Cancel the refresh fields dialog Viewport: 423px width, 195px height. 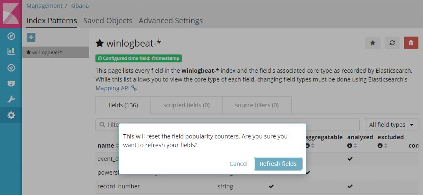[x=238, y=164]
